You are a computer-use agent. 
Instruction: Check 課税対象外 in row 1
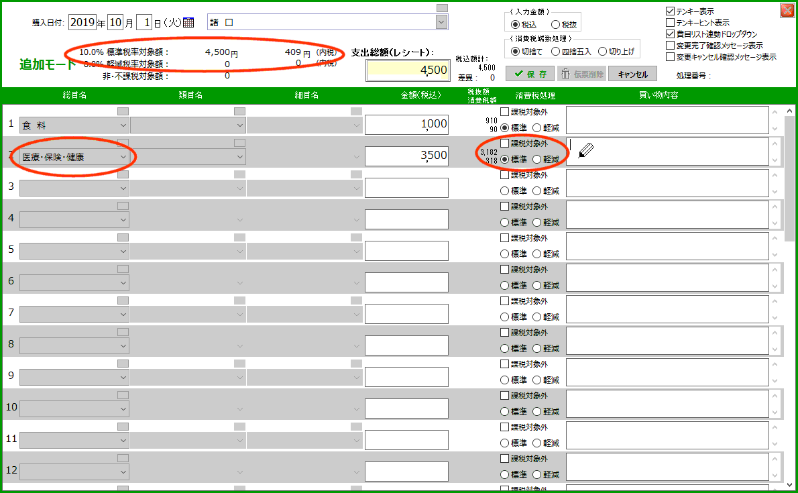click(x=504, y=111)
